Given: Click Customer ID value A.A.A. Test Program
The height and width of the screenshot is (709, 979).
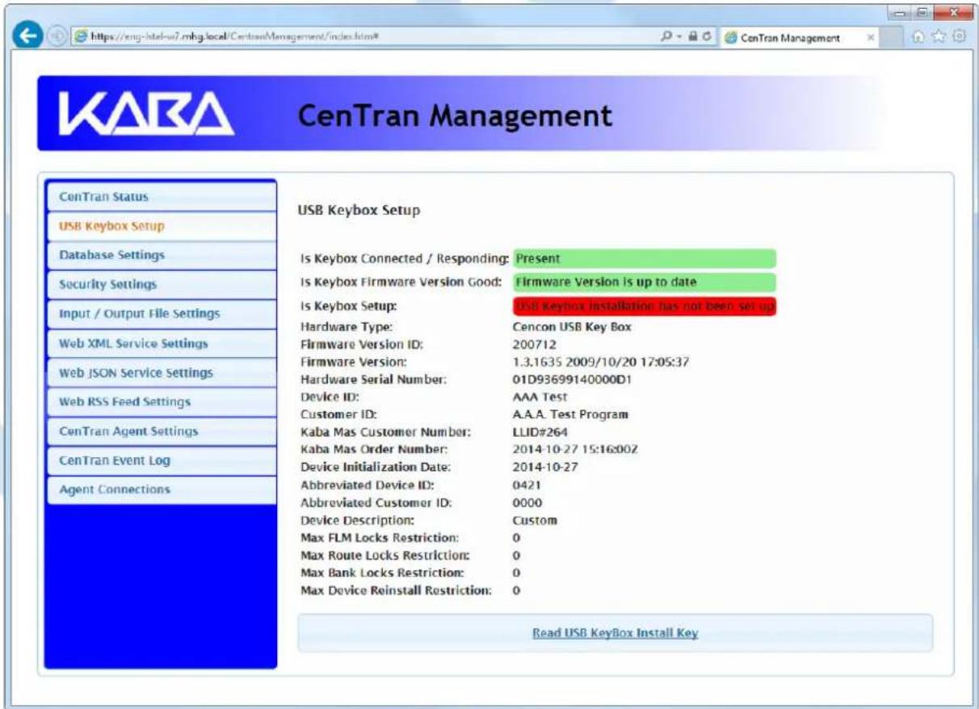Looking at the screenshot, I should coord(570,414).
